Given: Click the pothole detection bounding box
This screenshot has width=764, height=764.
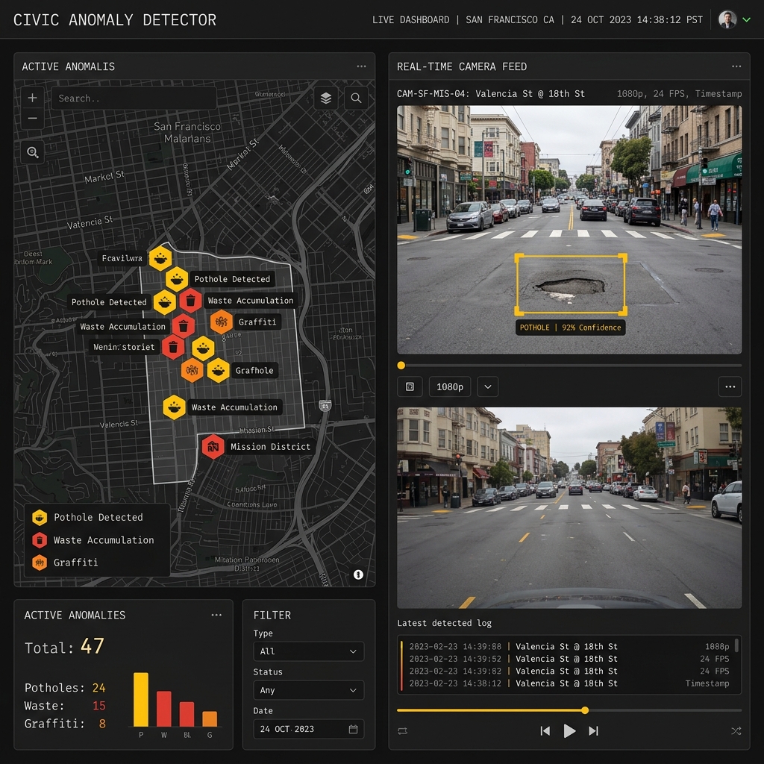Looking at the screenshot, I should [x=571, y=284].
